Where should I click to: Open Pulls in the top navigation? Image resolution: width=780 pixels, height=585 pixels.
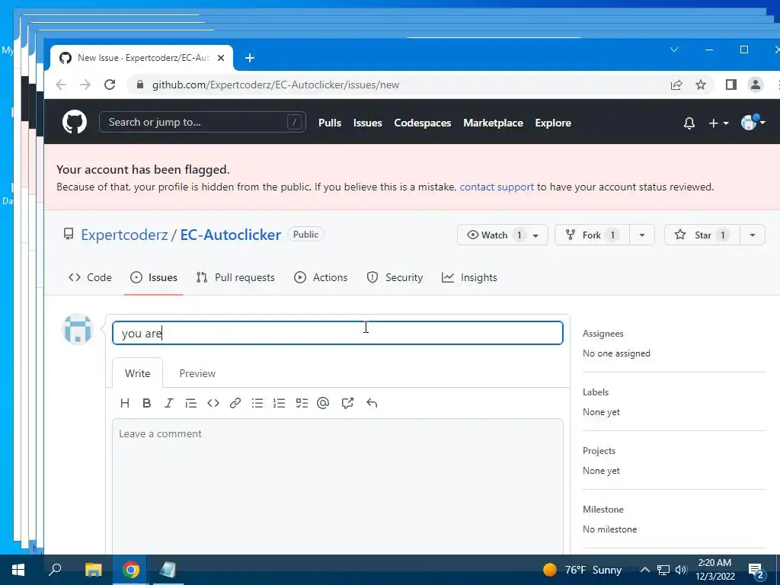pyautogui.click(x=330, y=123)
